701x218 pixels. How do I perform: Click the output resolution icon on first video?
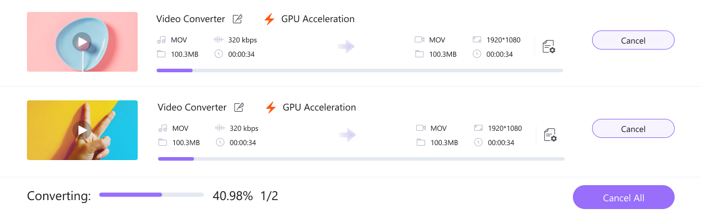(x=477, y=39)
